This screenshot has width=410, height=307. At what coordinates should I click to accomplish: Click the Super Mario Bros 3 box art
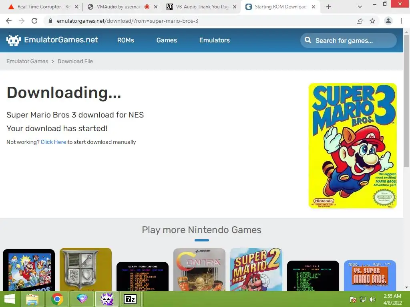pyautogui.click(x=352, y=146)
